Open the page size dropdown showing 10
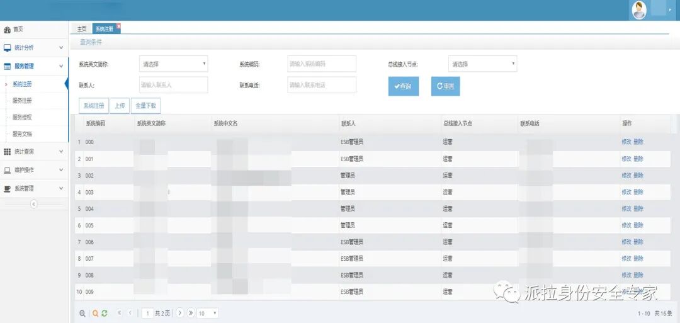 pos(208,313)
